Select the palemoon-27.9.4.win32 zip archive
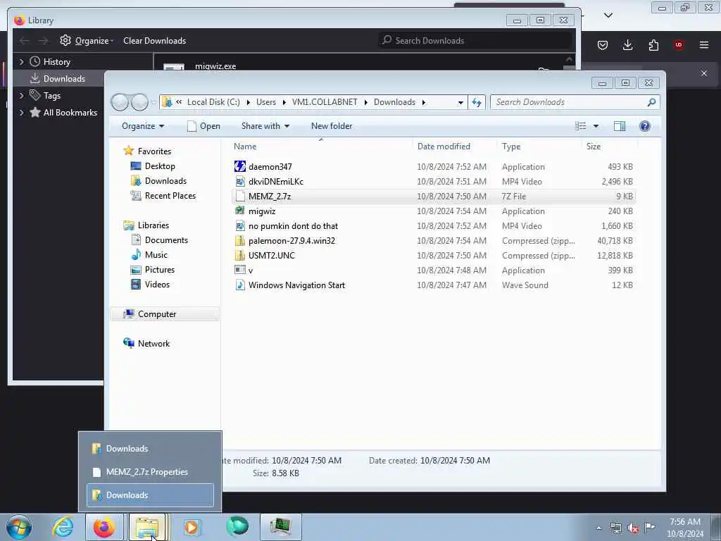Image resolution: width=721 pixels, height=541 pixels. click(291, 241)
